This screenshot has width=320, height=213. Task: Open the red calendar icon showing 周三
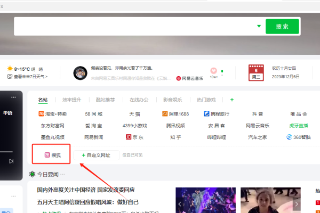pyautogui.click(x=256, y=73)
